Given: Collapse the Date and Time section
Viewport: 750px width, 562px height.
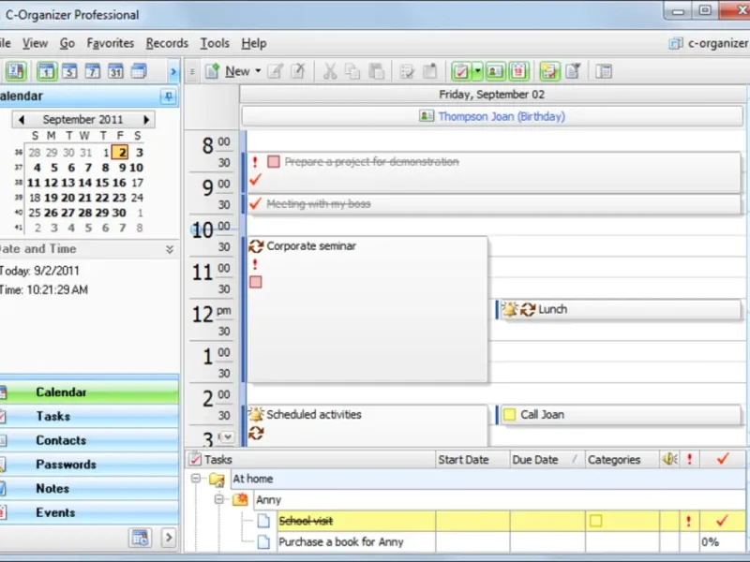Looking at the screenshot, I should point(170,249).
